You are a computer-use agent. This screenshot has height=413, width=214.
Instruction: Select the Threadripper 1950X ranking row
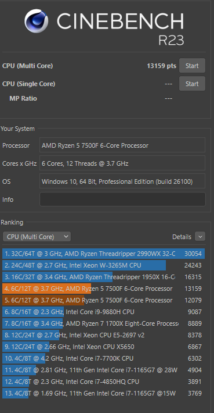coord(103,277)
